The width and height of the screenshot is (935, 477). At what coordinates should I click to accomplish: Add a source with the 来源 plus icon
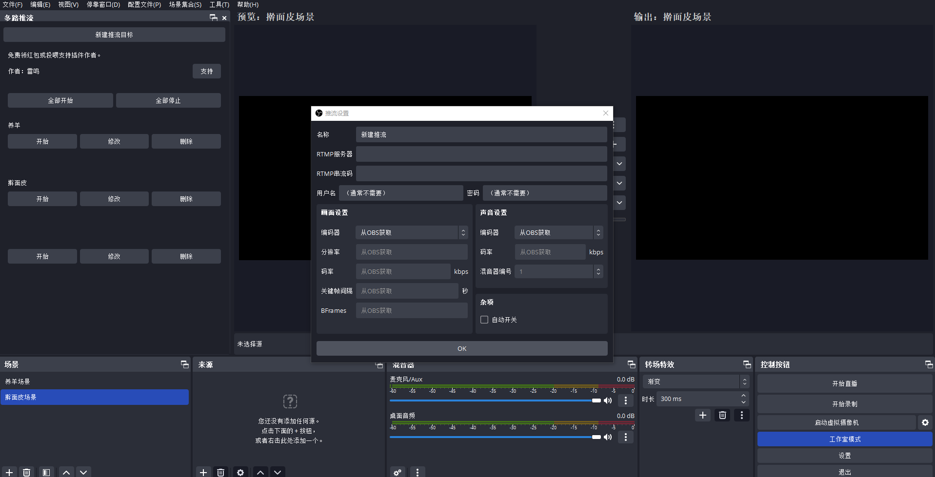click(x=203, y=472)
